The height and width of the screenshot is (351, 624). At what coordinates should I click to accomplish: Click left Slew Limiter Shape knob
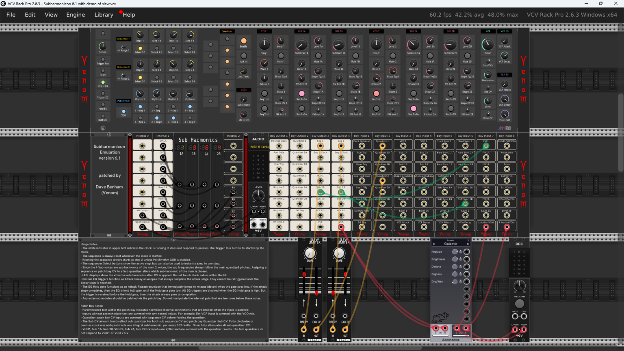[x=310, y=253]
